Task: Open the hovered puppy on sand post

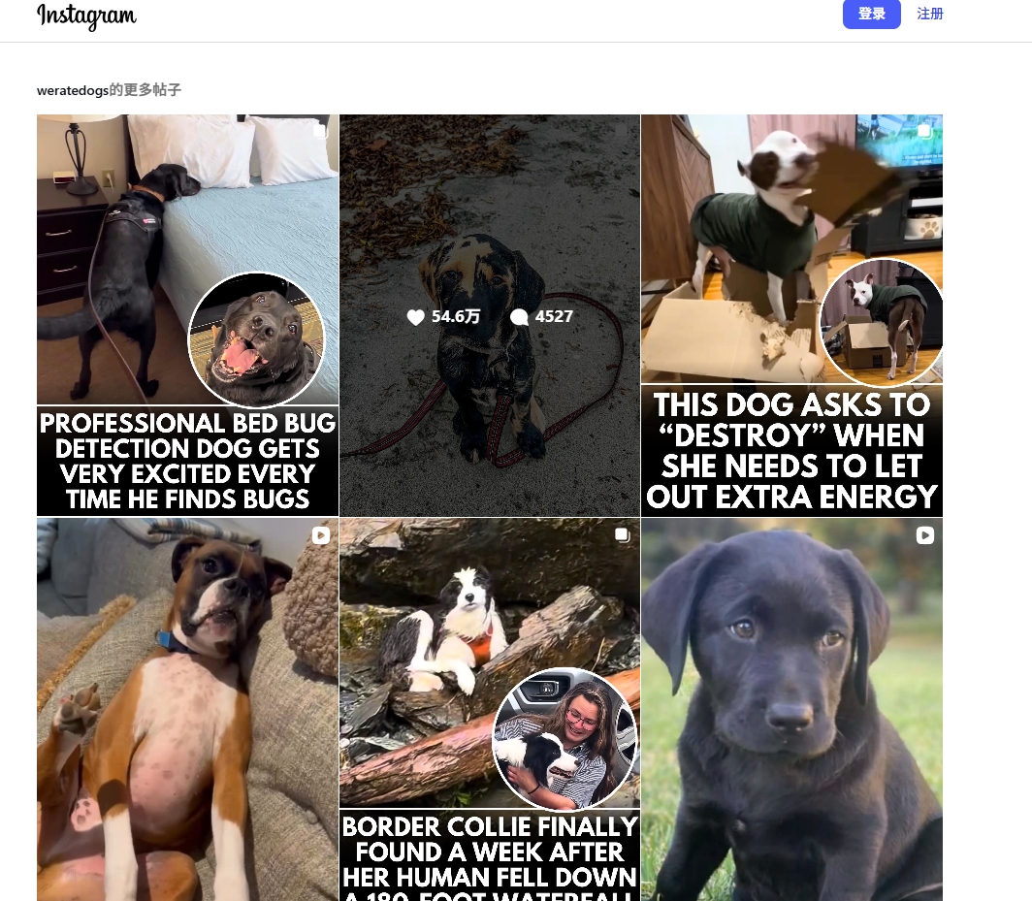Action: [x=490, y=315]
